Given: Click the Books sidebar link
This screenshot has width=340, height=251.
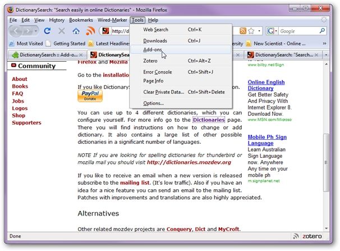Looking at the screenshot, I should point(20,86).
